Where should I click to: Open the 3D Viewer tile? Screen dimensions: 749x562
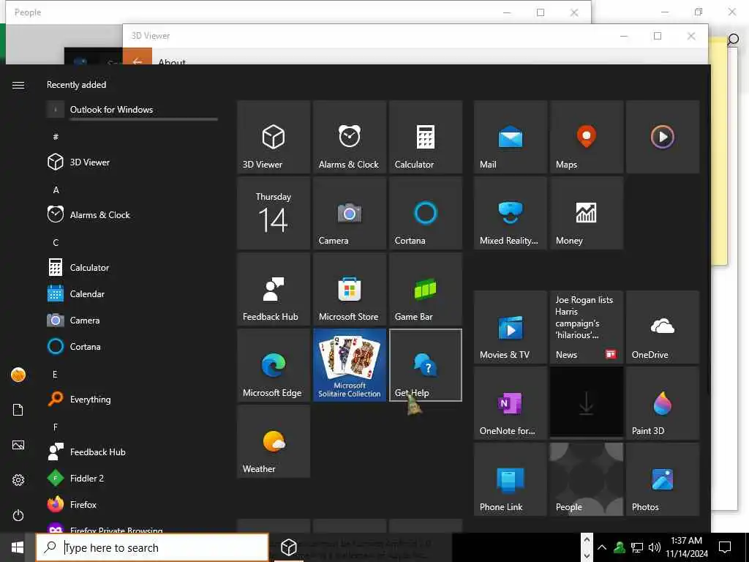coord(274,137)
